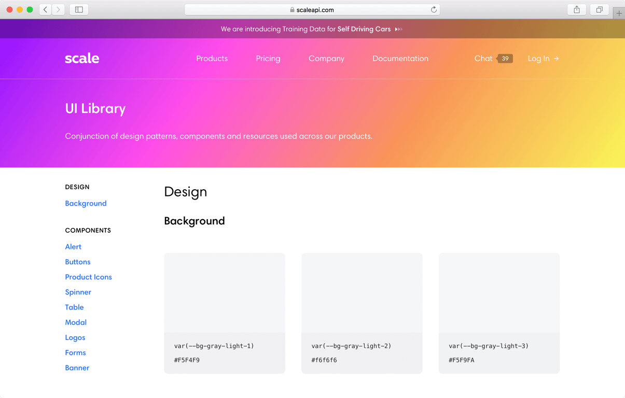Open the Pricing page
Image resolution: width=625 pixels, height=398 pixels.
[x=268, y=59]
